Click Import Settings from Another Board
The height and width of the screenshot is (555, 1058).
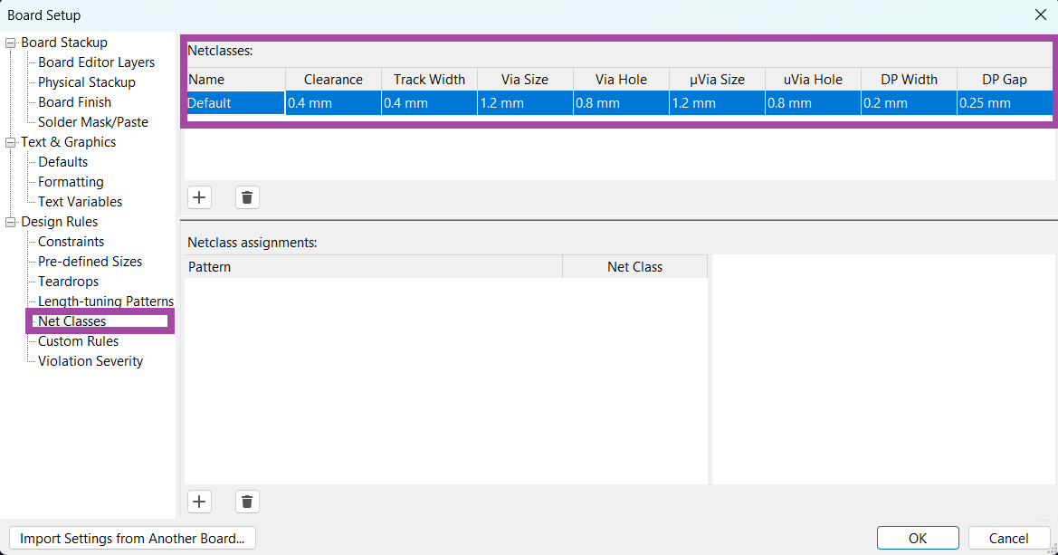(132, 538)
